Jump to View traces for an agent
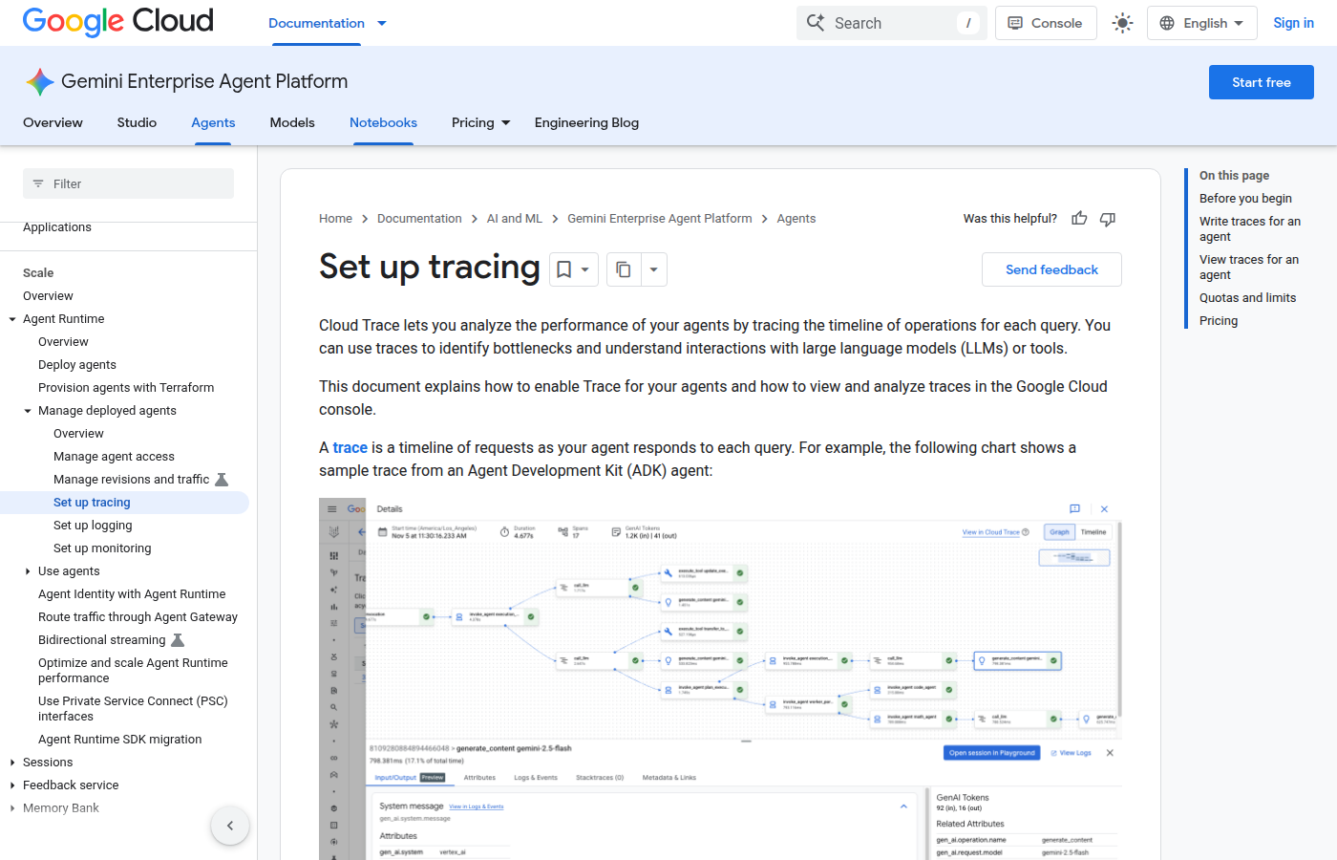The image size is (1337, 860). point(1249,268)
